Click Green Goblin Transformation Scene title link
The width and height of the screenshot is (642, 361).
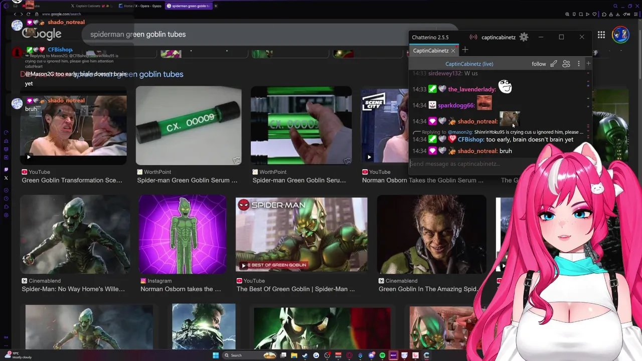(72, 180)
